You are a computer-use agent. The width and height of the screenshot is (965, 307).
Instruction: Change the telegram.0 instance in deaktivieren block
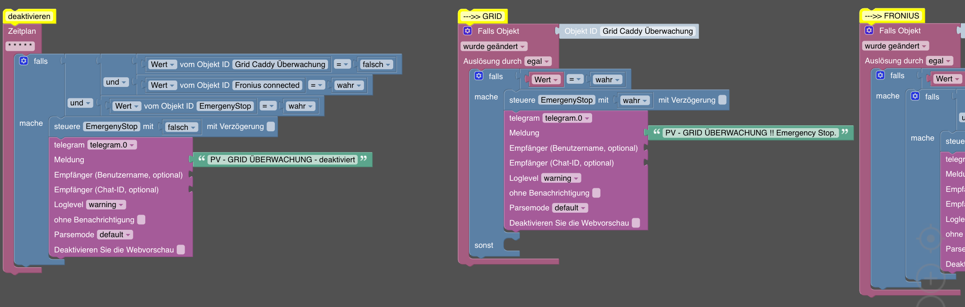click(112, 145)
